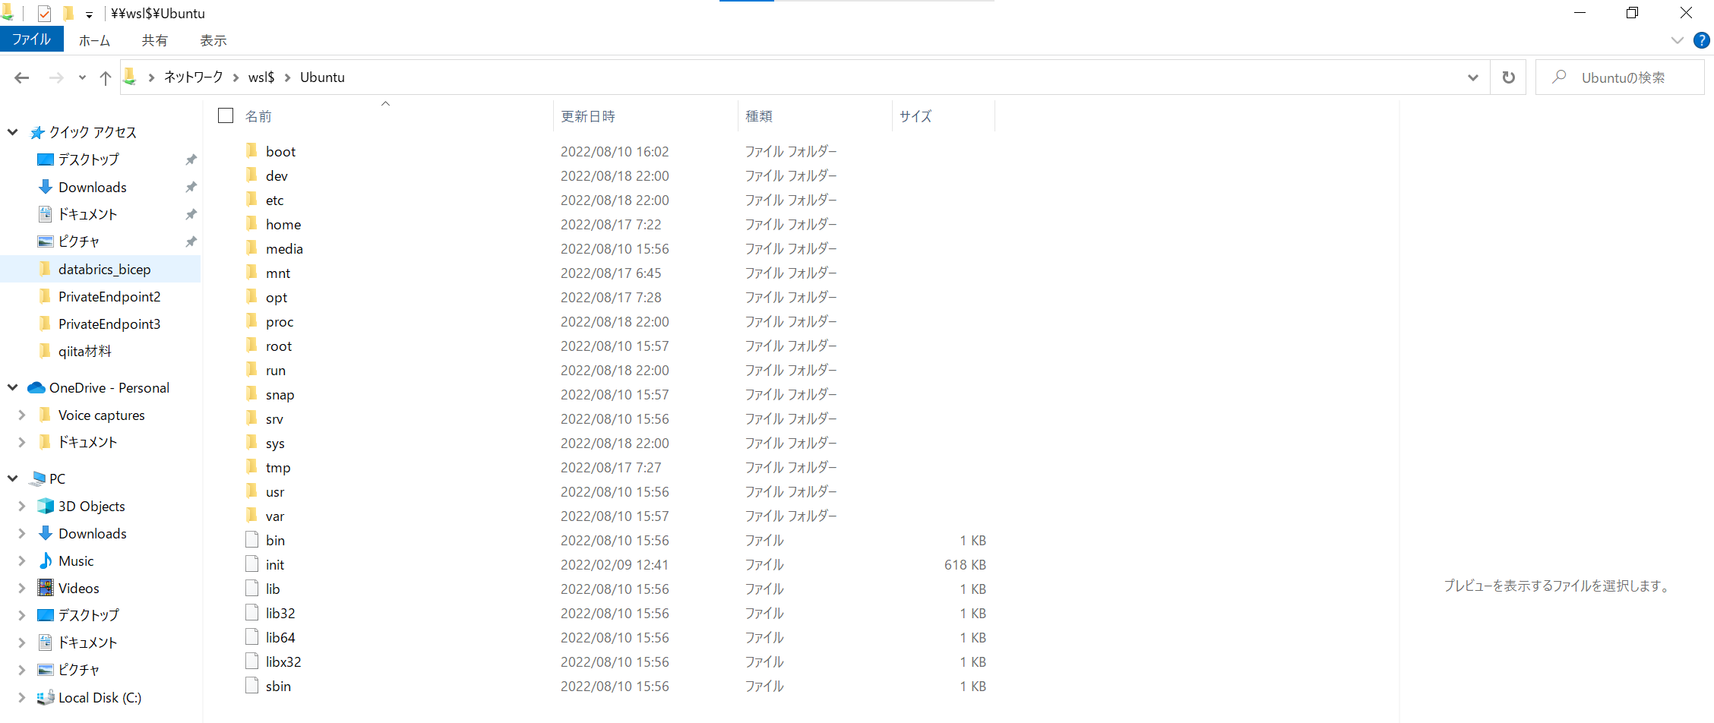Select the media folder name

pyautogui.click(x=284, y=248)
